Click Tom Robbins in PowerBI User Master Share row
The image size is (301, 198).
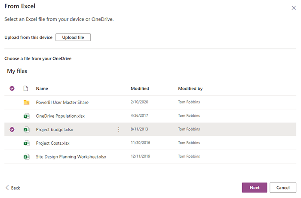pos(189,102)
